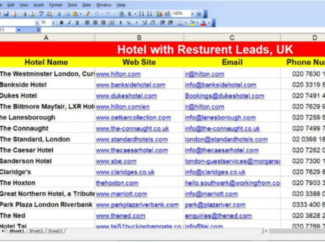The image size is (325, 243).
Task: Run the Spelling check tool
Action: pos(42,14)
